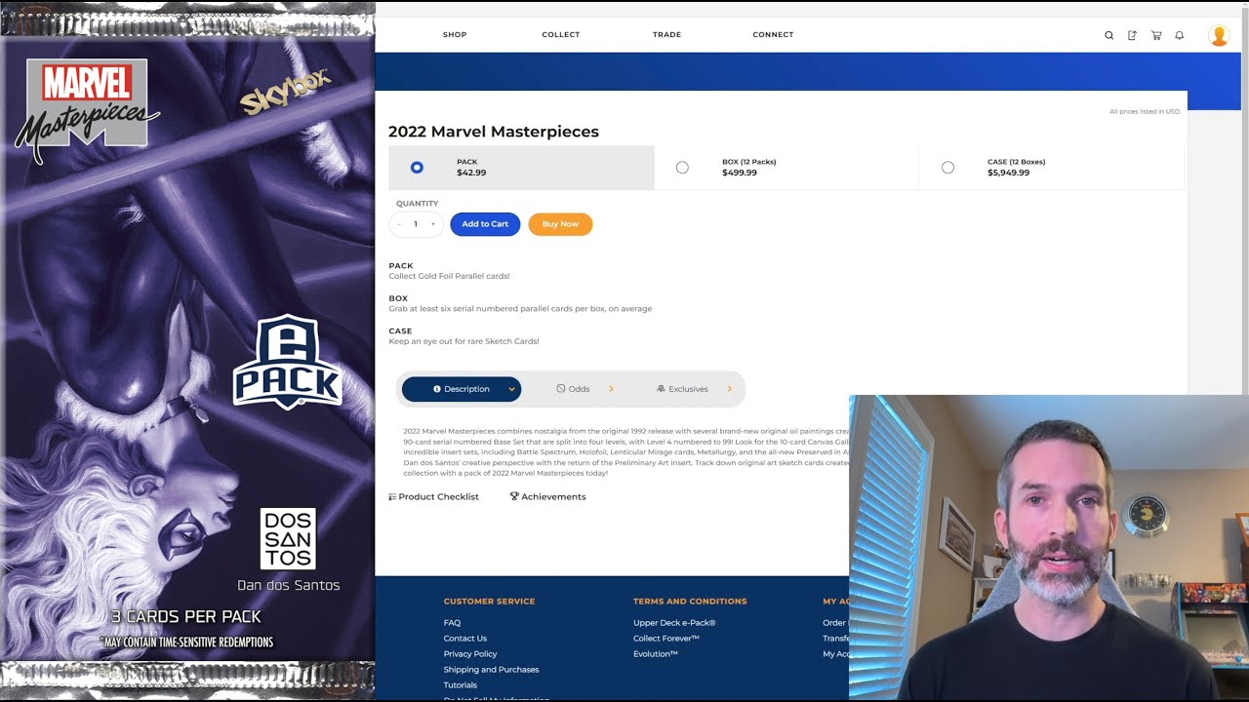Click the 'Collect Gold Foil Parallel cards!' text
1249x702 pixels.
[x=449, y=276]
